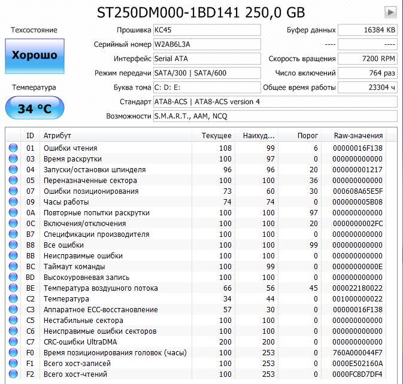The width and height of the screenshot is (403, 384).
Task: Click the status icon for Нестабильные сектора
Action: coord(13,321)
